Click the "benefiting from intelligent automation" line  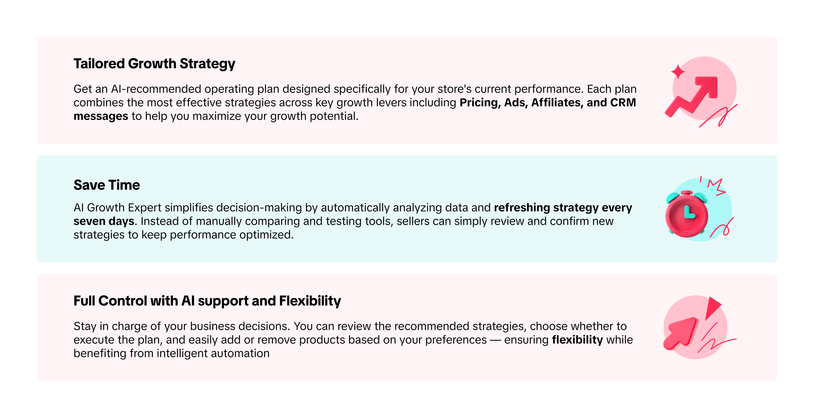pyautogui.click(x=171, y=353)
